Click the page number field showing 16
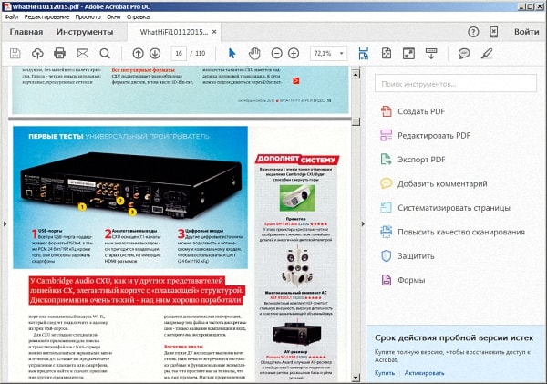The width and height of the screenshot is (547, 384). pyautogui.click(x=179, y=54)
